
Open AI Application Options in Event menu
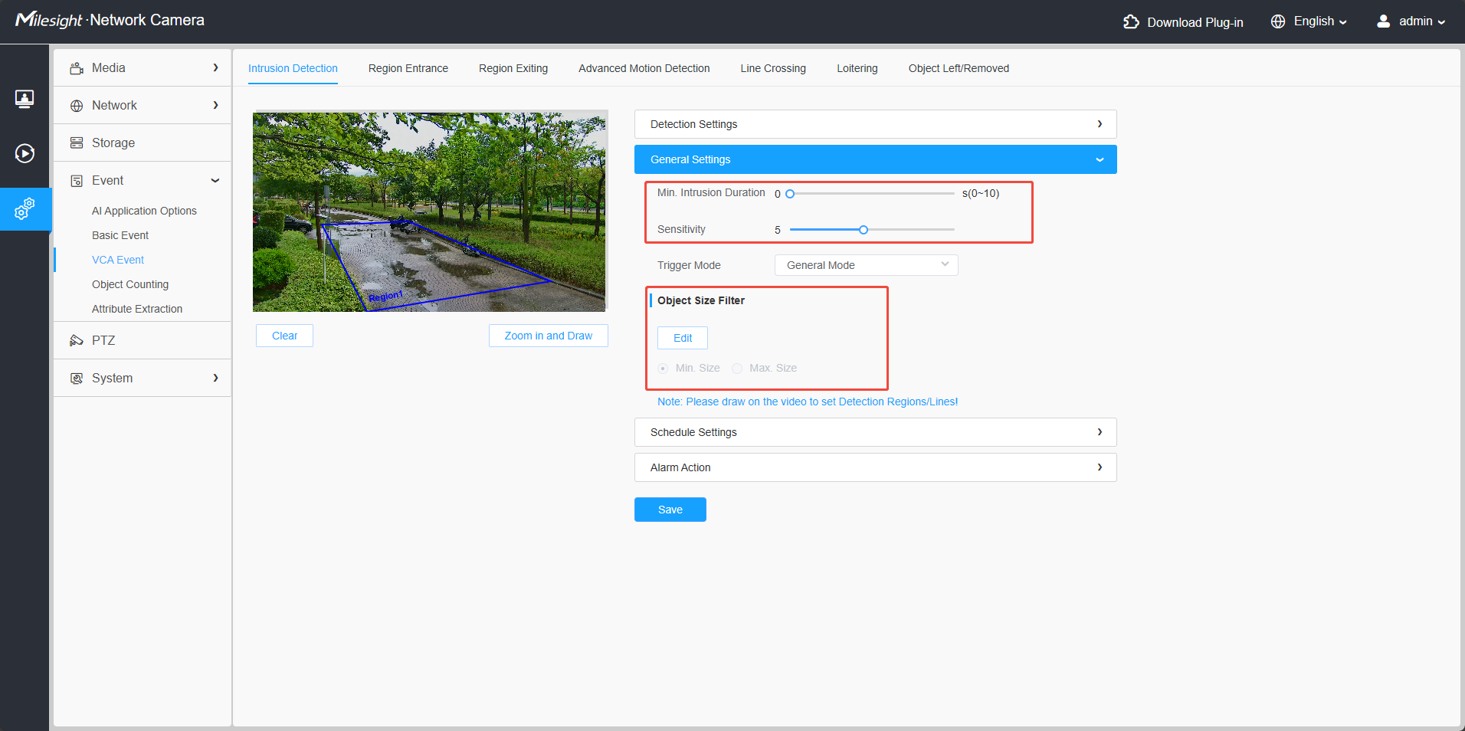coord(144,211)
